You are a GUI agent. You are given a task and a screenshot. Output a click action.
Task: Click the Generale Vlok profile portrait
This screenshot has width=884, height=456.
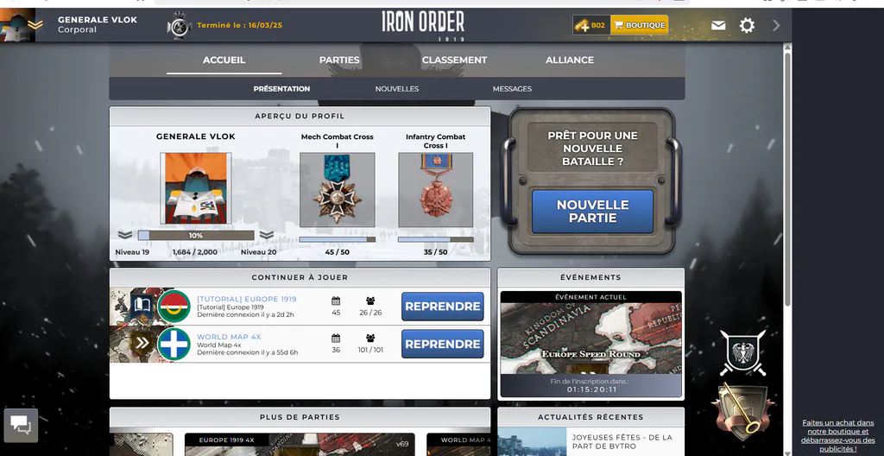196,188
